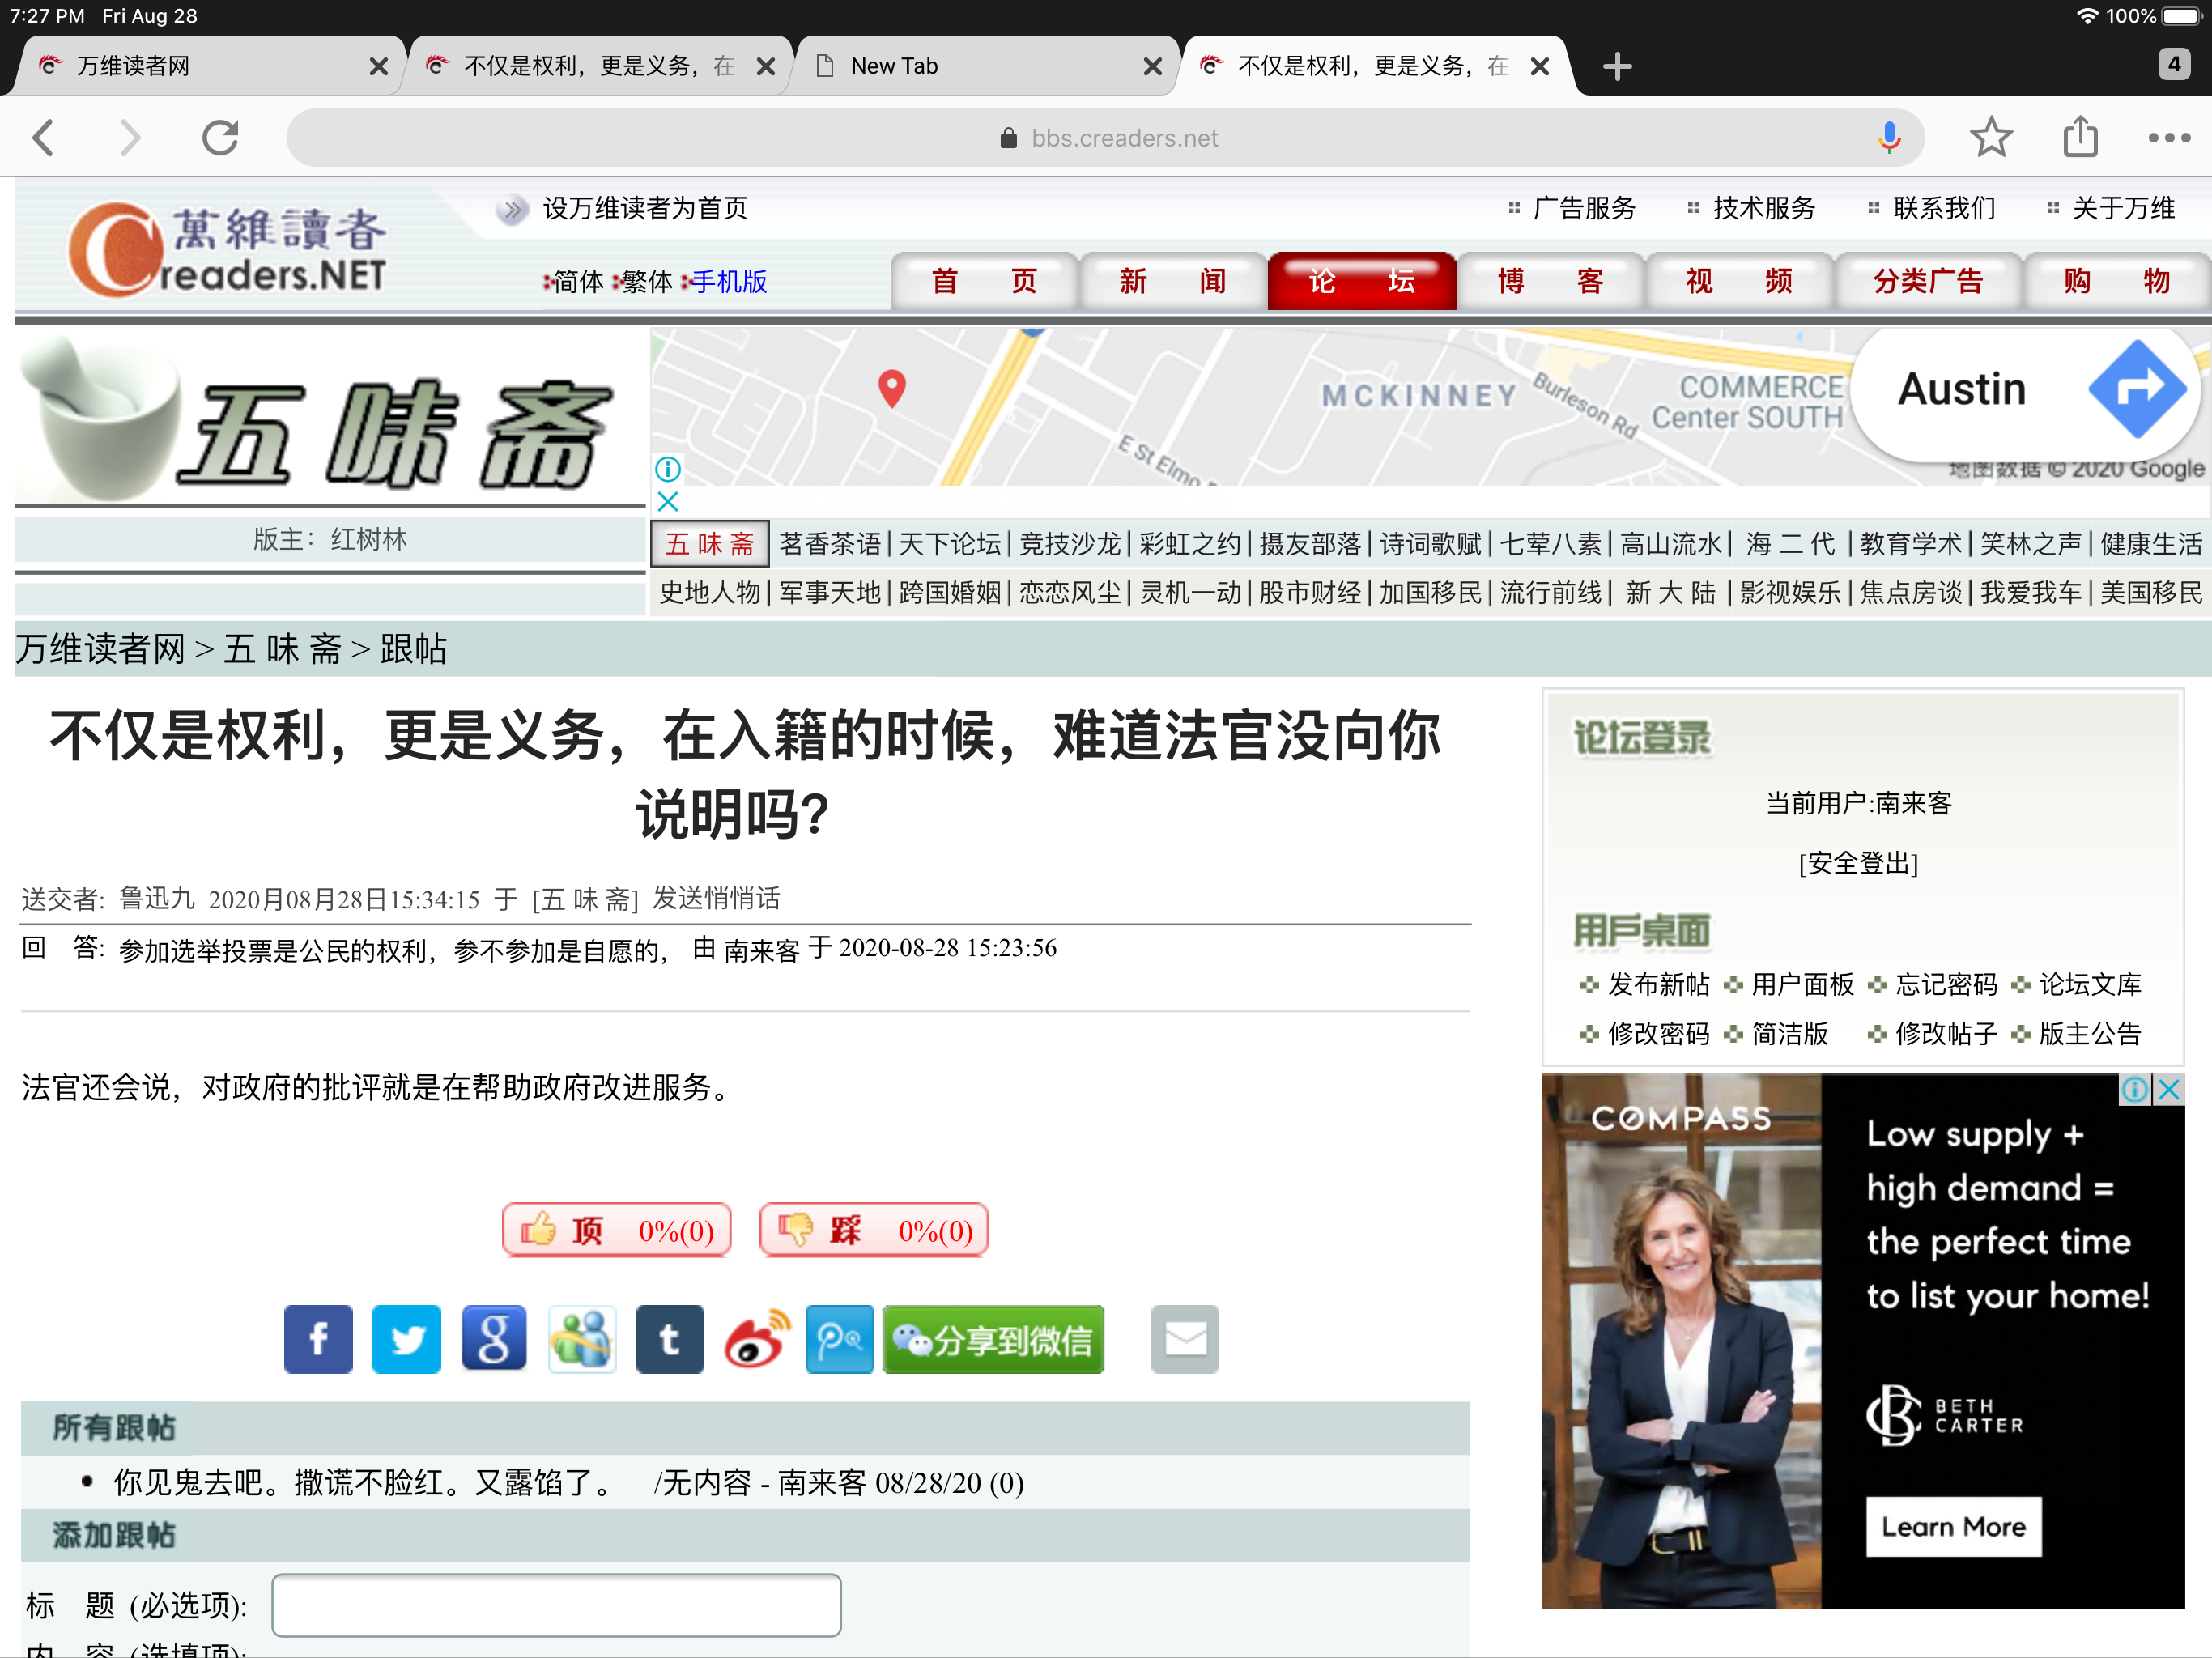Viewport: 2212px width, 1658px height.
Task: Expand the chevron beside 设万维读者为首页
Action: pyautogui.click(x=513, y=209)
